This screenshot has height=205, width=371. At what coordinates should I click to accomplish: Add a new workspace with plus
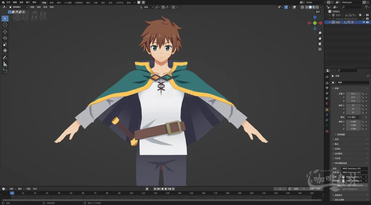click(134, 3)
